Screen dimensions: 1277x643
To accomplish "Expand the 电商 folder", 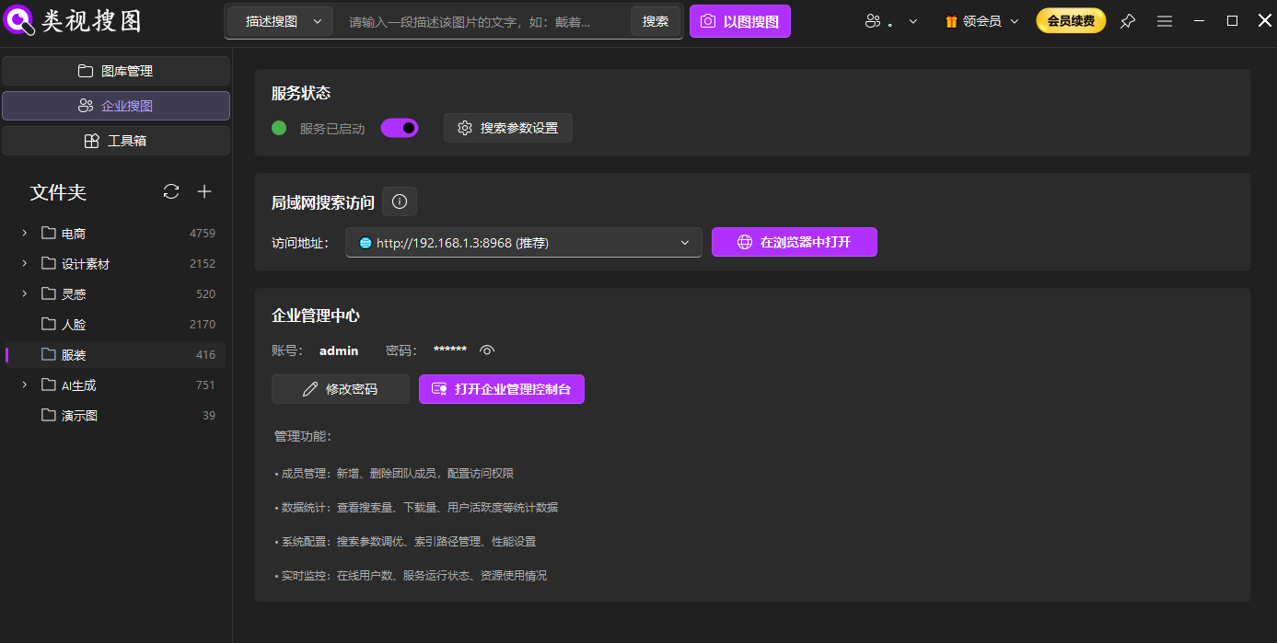I will [24, 233].
